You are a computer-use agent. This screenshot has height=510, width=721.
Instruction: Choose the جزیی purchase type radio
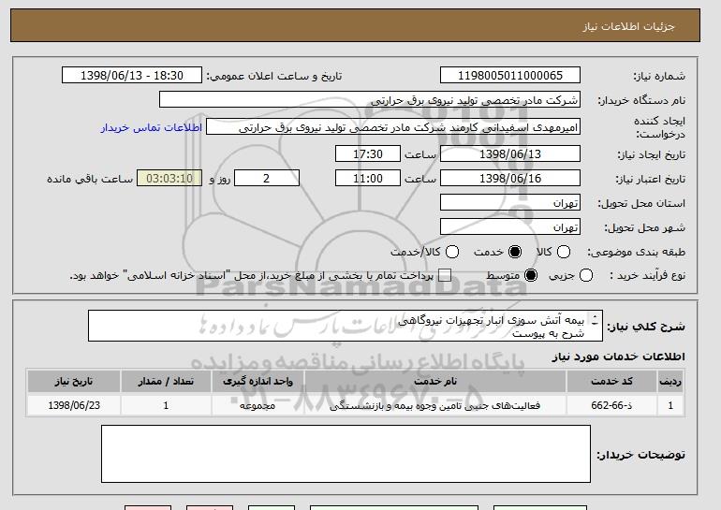point(586,275)
